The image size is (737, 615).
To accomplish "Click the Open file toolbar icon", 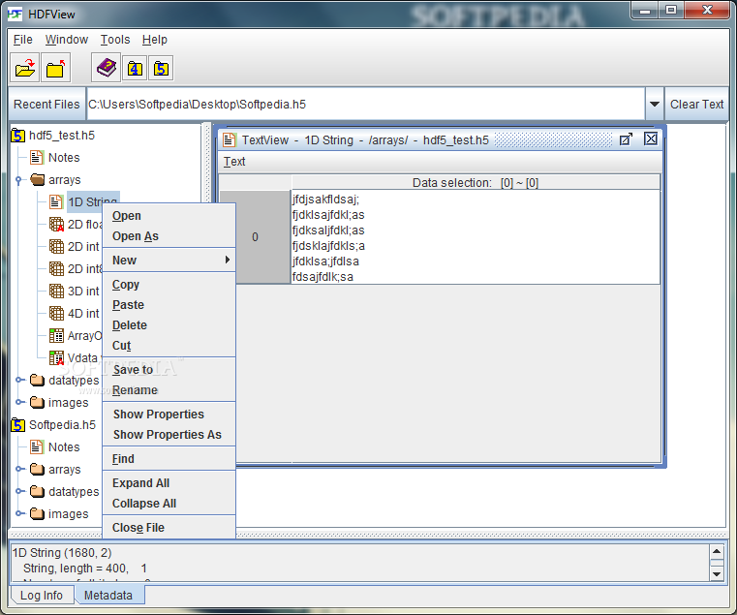I will point(25,68).
